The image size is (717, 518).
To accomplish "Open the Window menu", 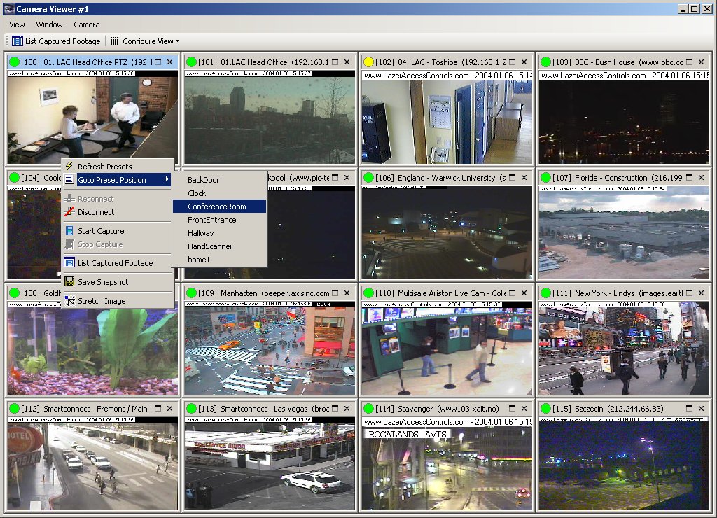I will [x=49, y=24].
